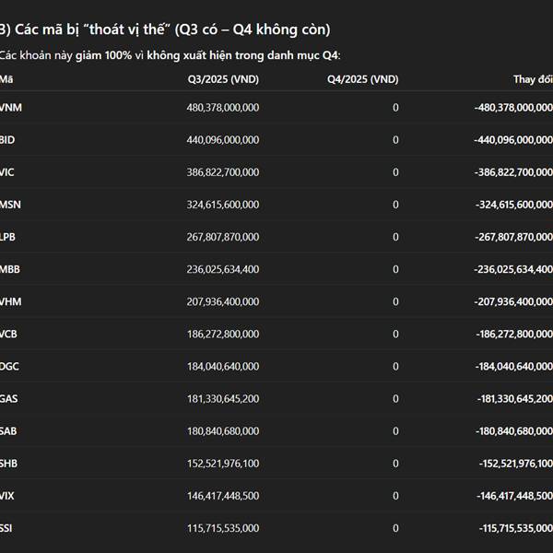
Task: Click the section heading about "thoát vị thế"
Action: point(166,29)
